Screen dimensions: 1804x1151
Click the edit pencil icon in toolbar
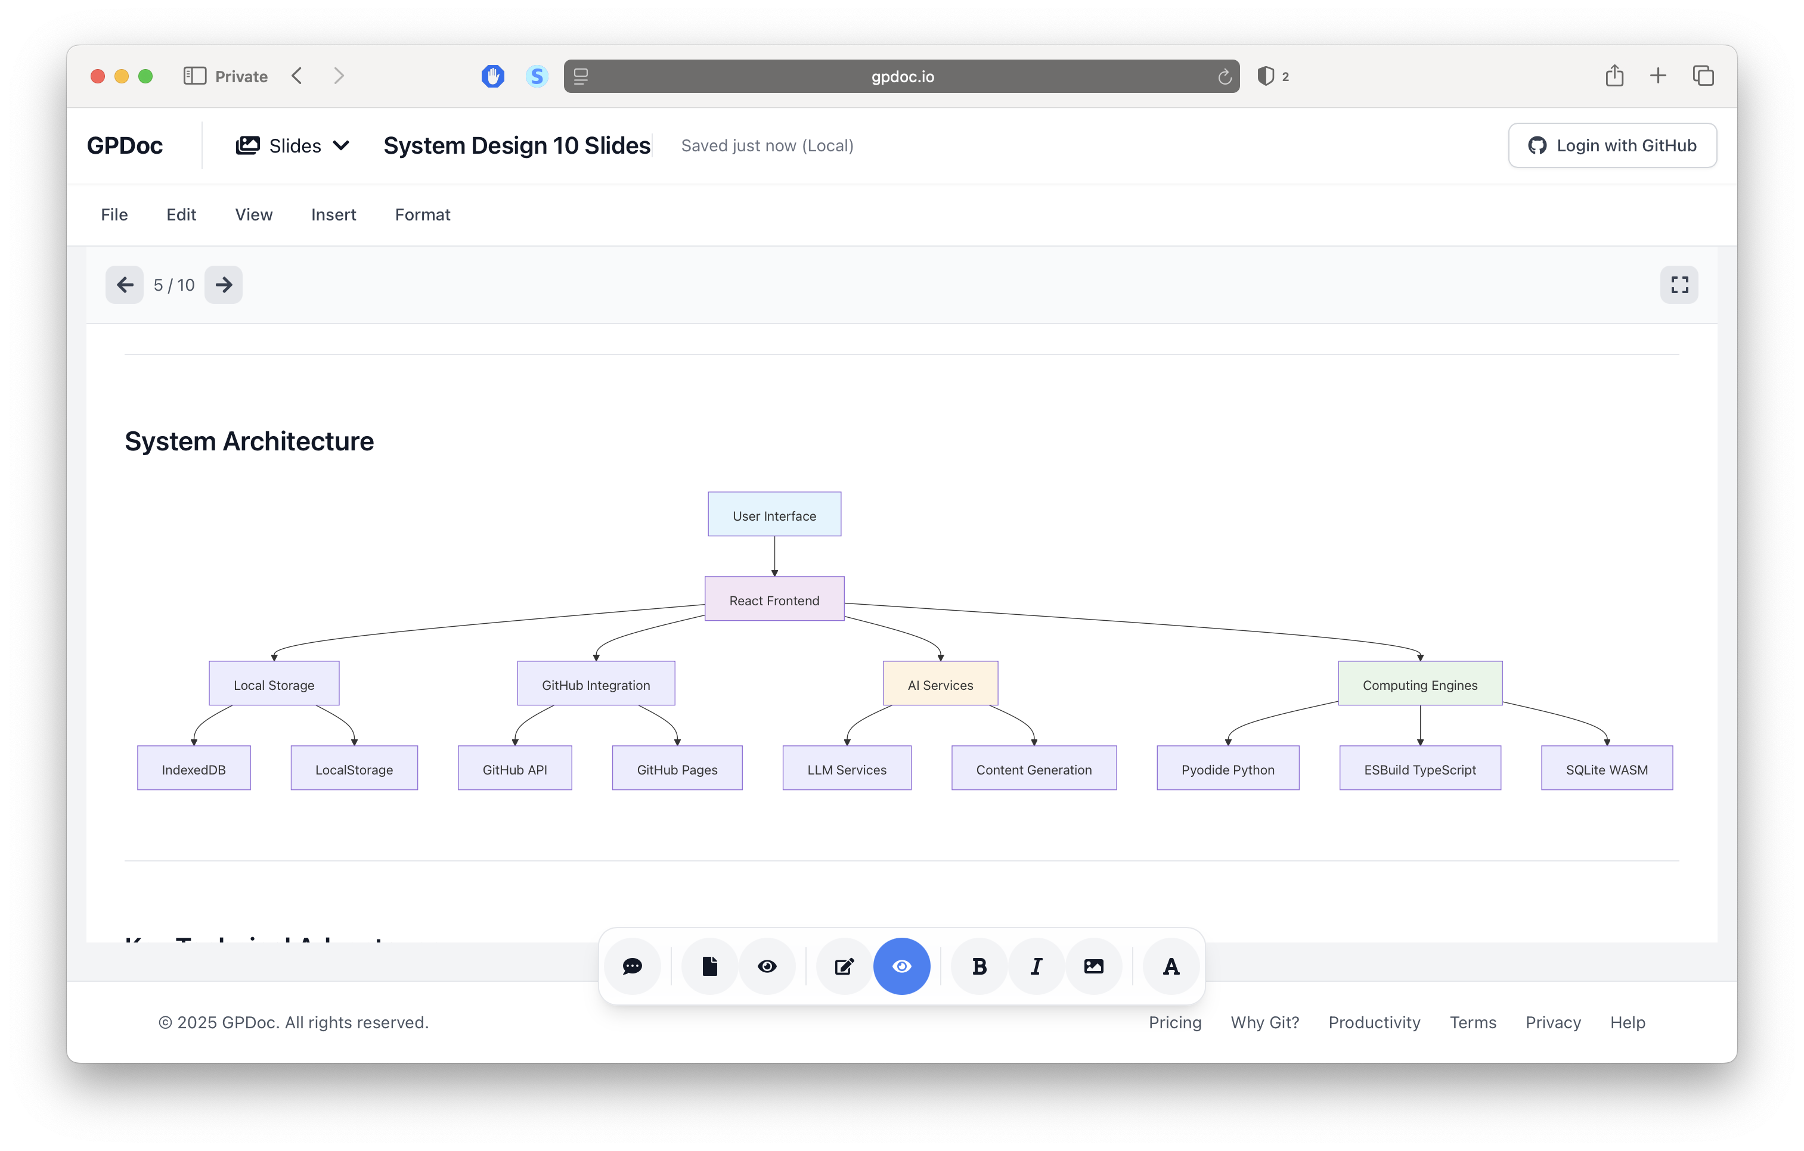(844, 966)
